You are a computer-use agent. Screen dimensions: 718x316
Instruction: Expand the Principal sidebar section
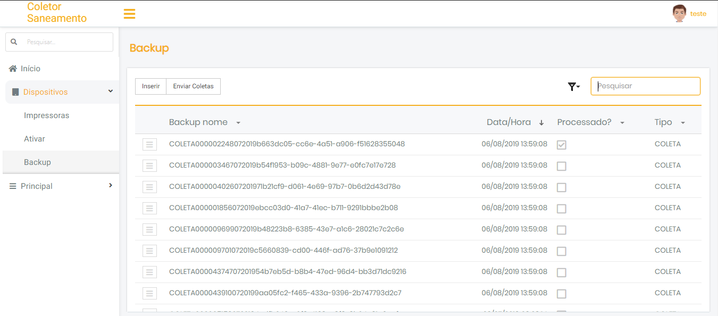coord(111,186)
